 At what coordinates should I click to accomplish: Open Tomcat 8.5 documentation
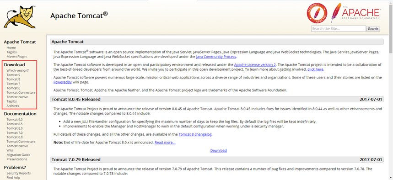click(x=15, y=124)
